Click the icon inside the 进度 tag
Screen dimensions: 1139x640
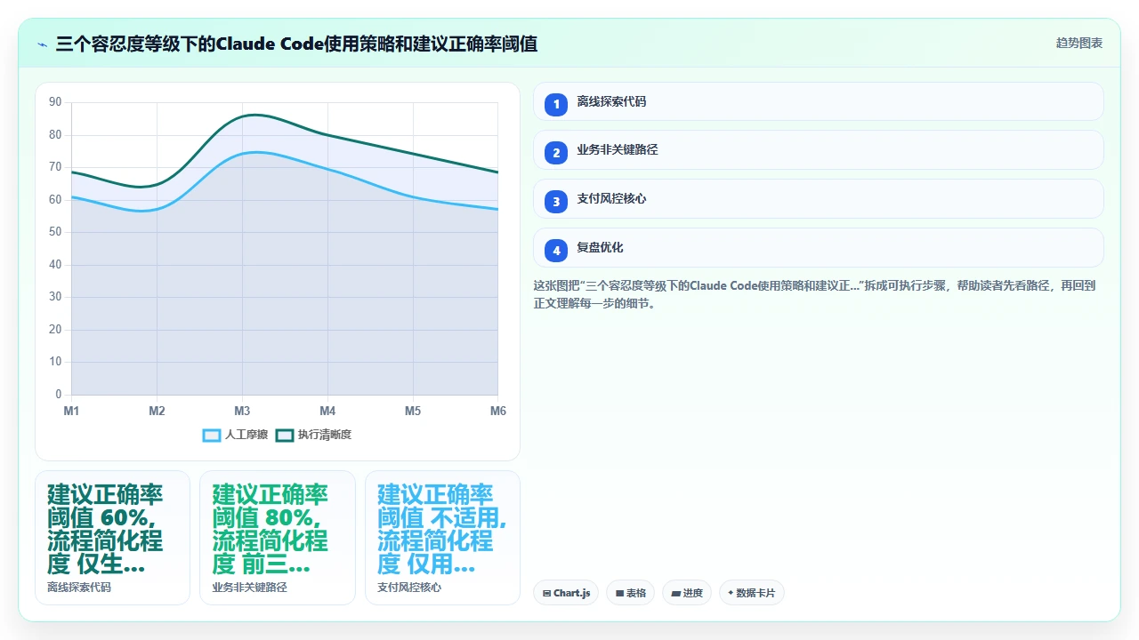pyautogui.click(x=675, y=593)
